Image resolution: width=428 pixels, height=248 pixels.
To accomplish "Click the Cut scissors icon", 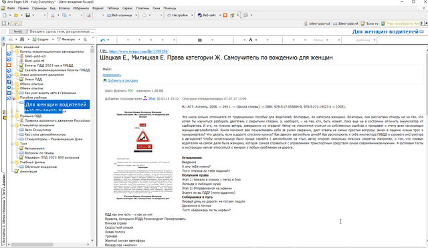I will click(53, 15).
